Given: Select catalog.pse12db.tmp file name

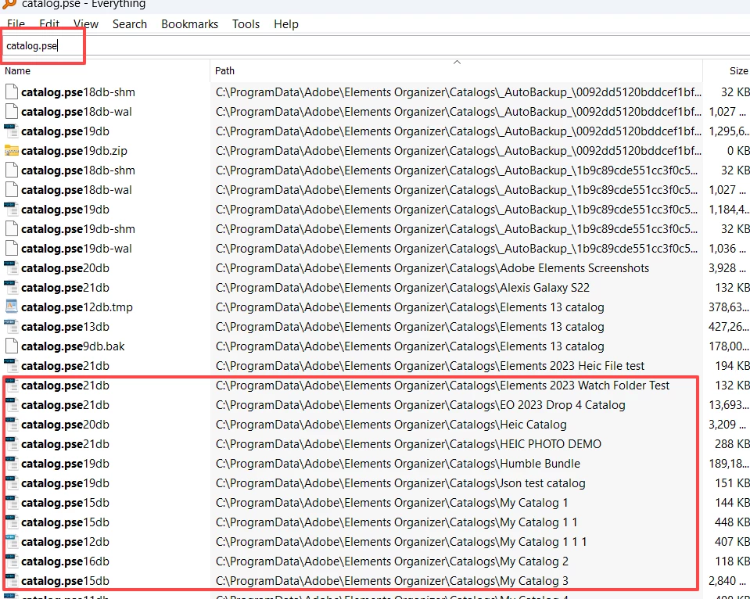Looking at the screenshot, I should [x=77, y=307].
